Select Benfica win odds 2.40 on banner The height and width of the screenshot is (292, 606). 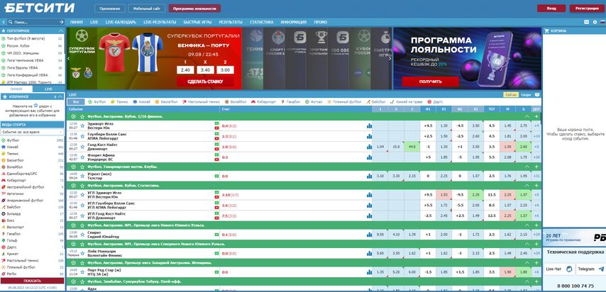[x=184, y=70]
